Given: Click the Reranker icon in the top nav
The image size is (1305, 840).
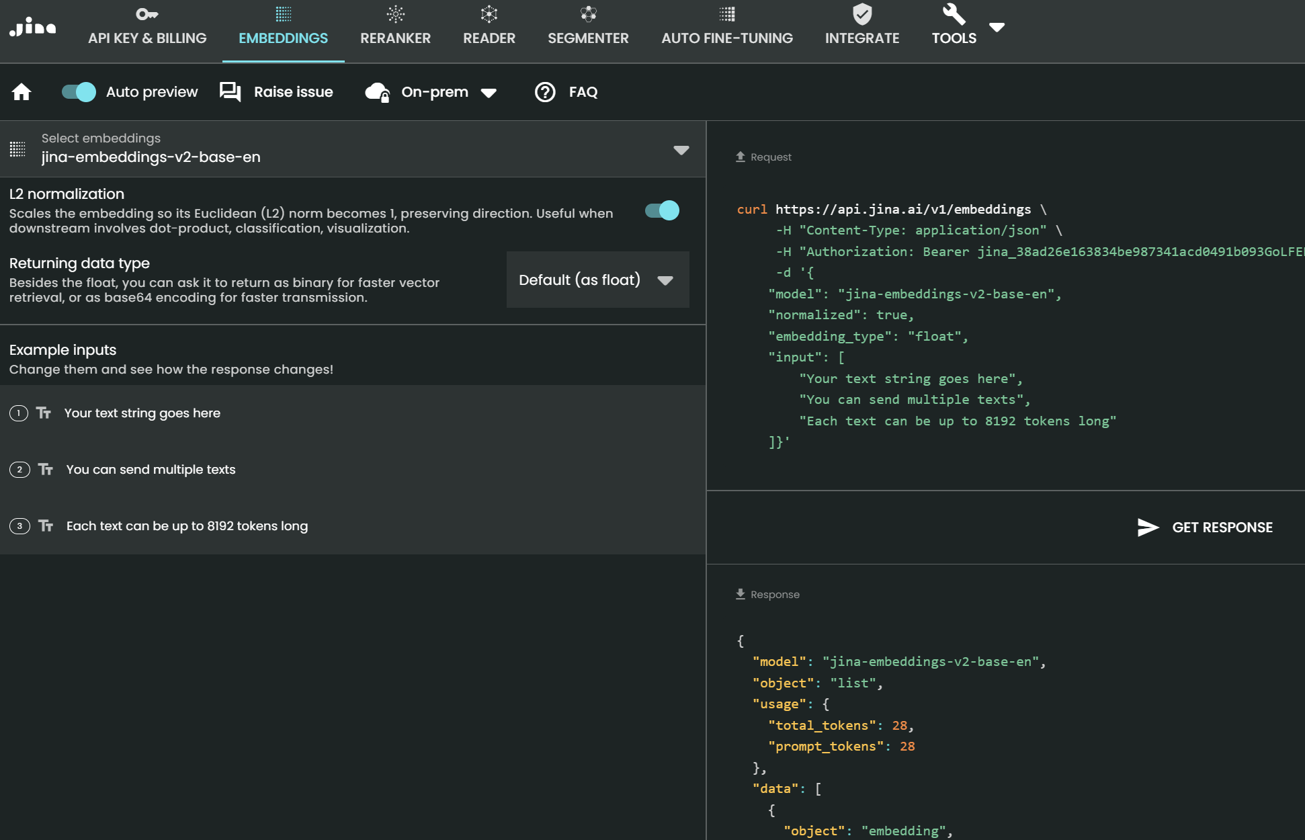Looking at the screenshot, I should 395,14.
